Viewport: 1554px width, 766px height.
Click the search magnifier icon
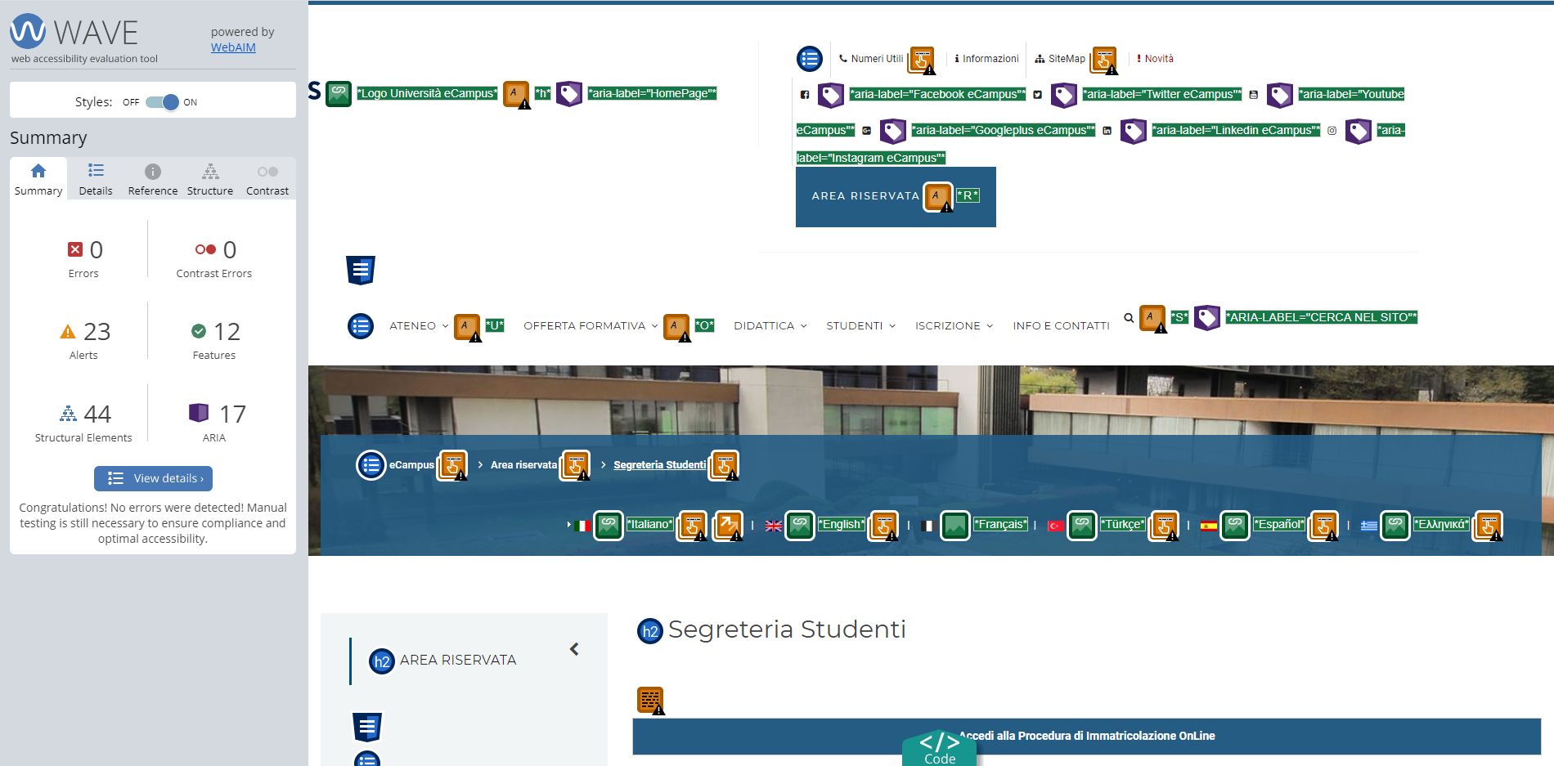point(1129,318)
